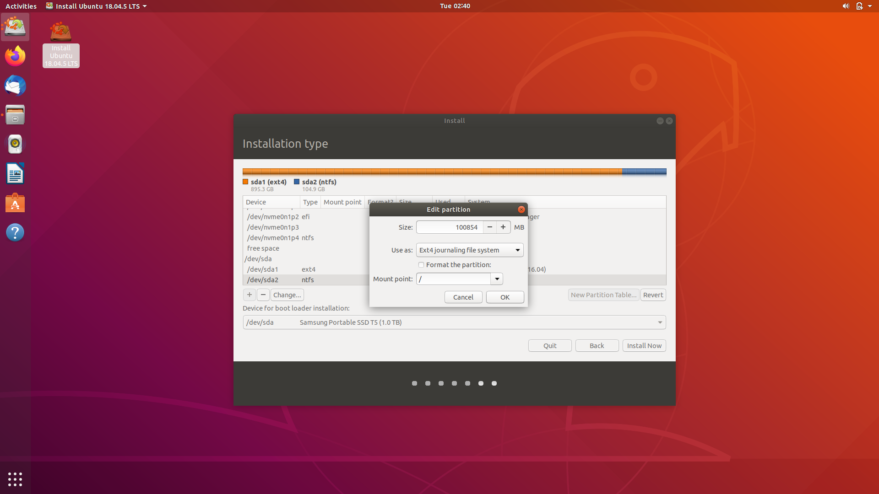The image size is (879, 494).
Task: Click the Help question mark icon
Action: pyautogui.click(x=15, y=232)
